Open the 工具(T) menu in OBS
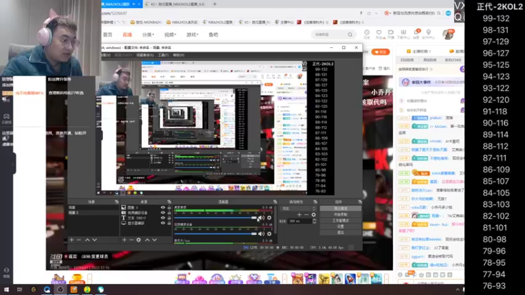The width and height of the screenshot is (525, 295). tap(163, 55)
